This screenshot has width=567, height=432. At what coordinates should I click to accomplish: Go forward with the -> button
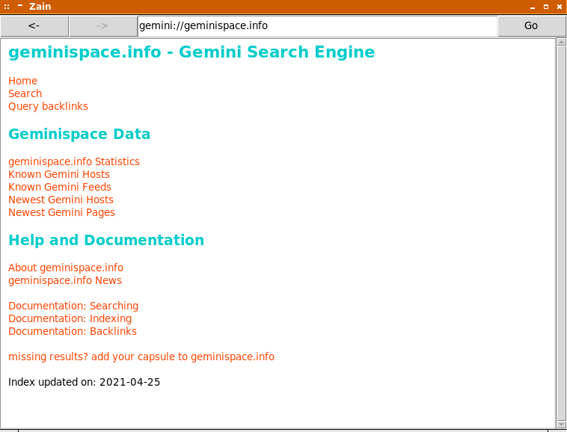click(103, 25)
